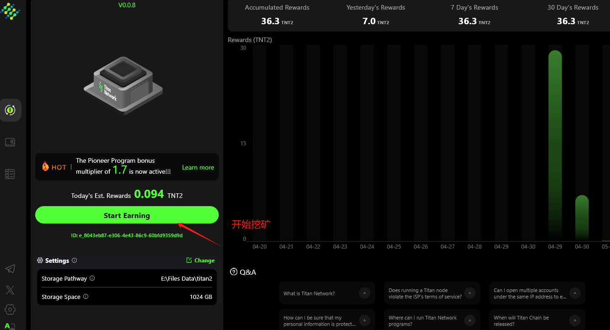Viewport: 610px width, 330px height.
Task: Click the Q&A heading text
Action: tap(248, 272)
